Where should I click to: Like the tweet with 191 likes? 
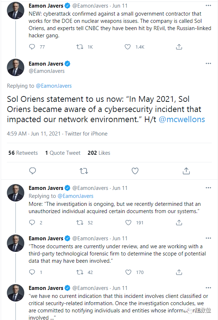pyautogui.click(x=128, y=223)
